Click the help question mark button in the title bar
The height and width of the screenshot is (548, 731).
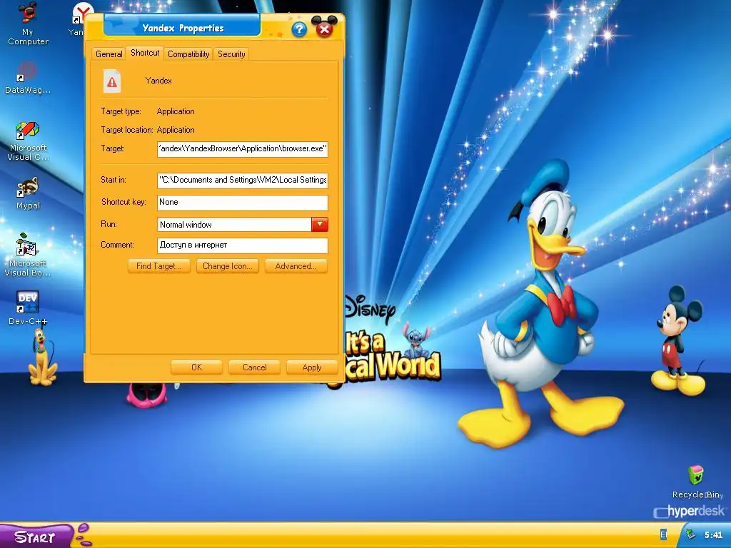pyautogui.click(x=299, y=30)
